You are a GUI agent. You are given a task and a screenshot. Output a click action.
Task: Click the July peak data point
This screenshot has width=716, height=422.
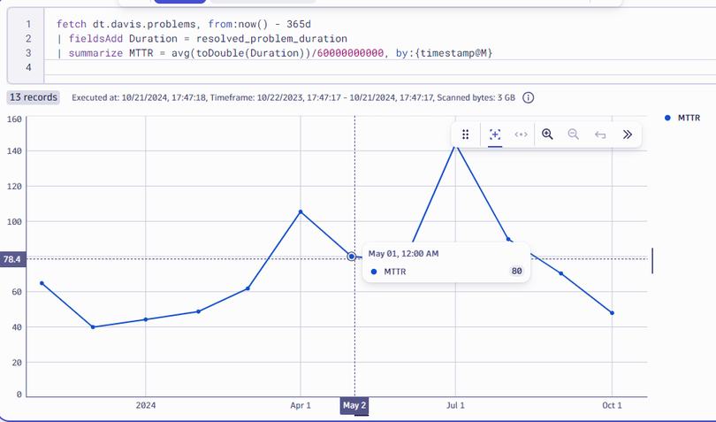point(455,144)
